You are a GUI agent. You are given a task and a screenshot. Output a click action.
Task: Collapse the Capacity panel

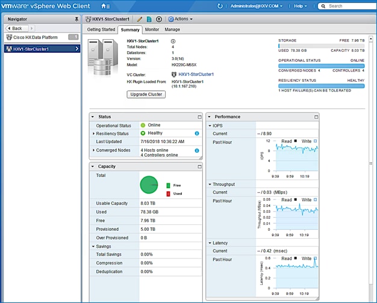[x=93, y=167]
